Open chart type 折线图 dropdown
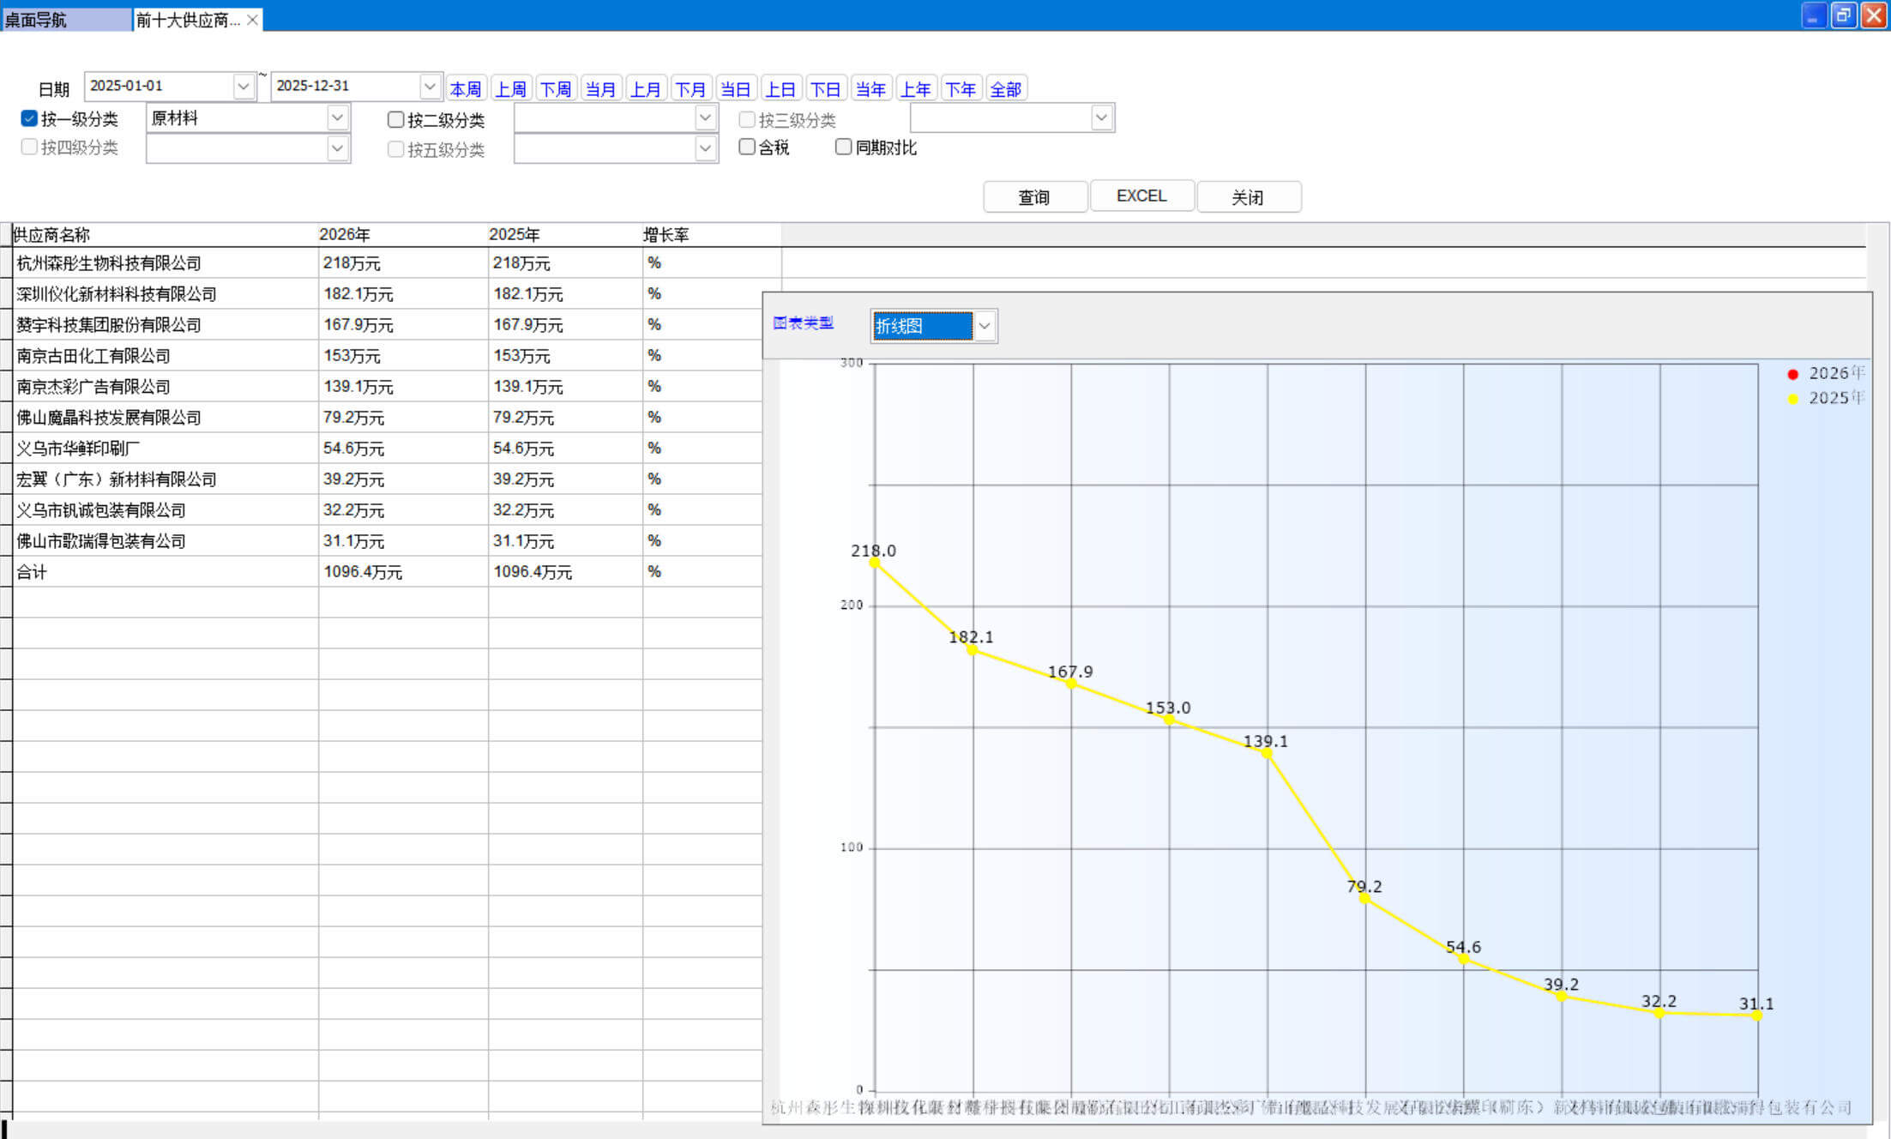The image size is (1891, 1139). click(x=985, y=326)
